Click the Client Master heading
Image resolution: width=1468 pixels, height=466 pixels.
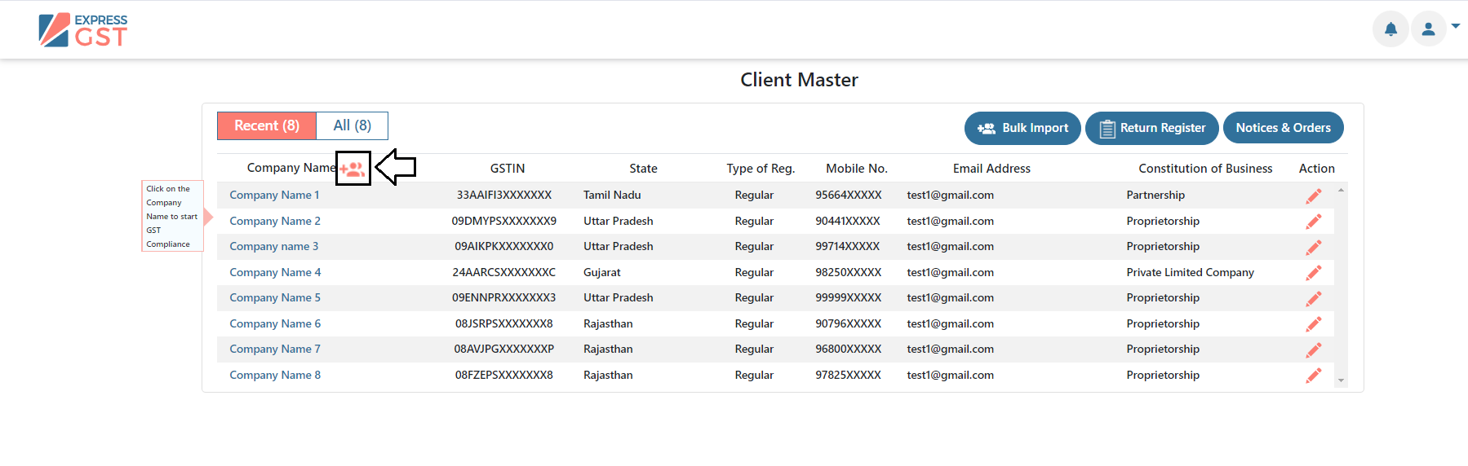[x=799, y=80]
